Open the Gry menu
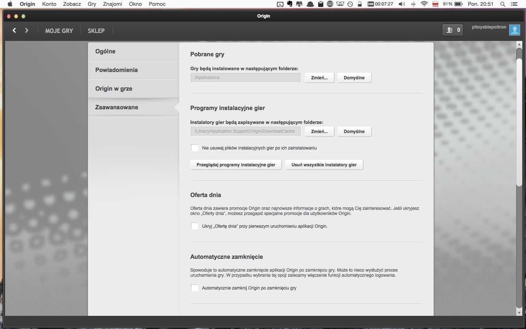This screenshot has height=329, width=526. point(92,4)
